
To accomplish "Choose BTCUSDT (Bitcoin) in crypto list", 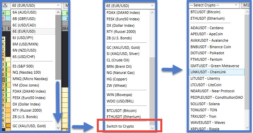I will (x=205, y=12).
